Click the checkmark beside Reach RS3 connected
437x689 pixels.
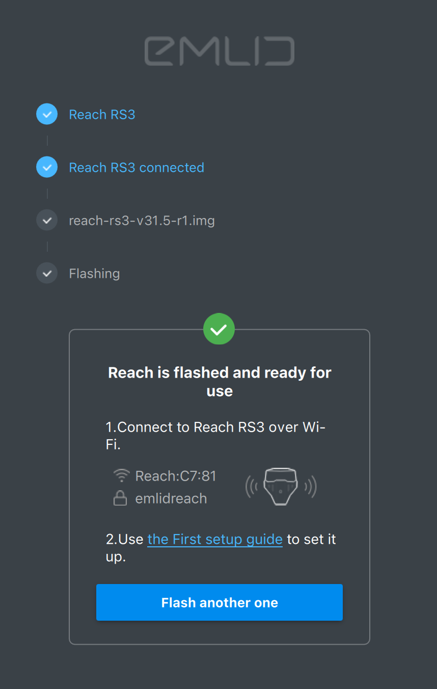point(47,167)
